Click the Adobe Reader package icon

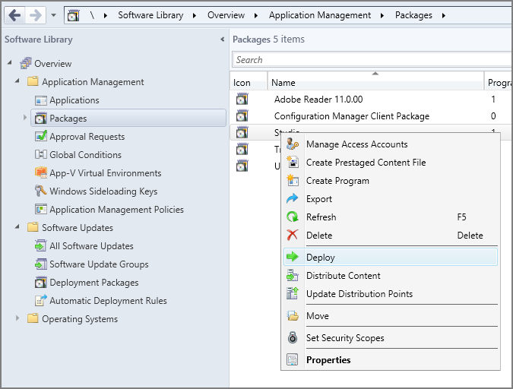(242, 99)
